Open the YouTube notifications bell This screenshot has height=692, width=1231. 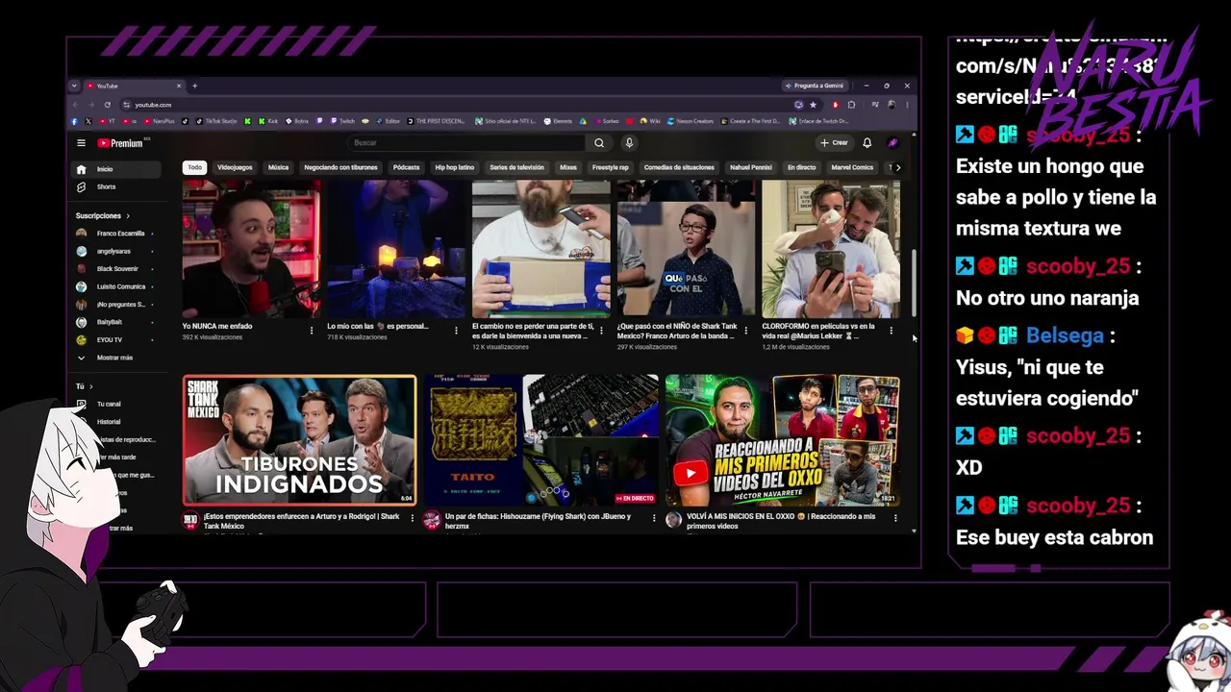867,143
